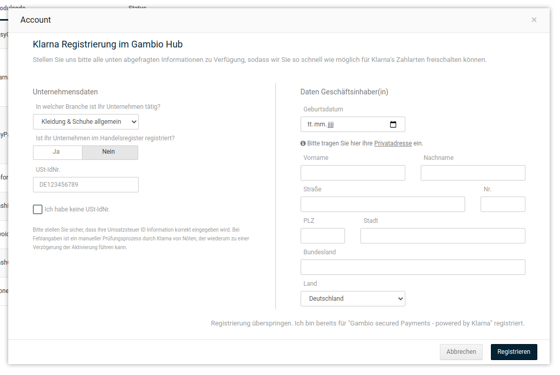Click the 'Registrierung überspringen' skip link
560x375 pixels.
pos(368,323)
